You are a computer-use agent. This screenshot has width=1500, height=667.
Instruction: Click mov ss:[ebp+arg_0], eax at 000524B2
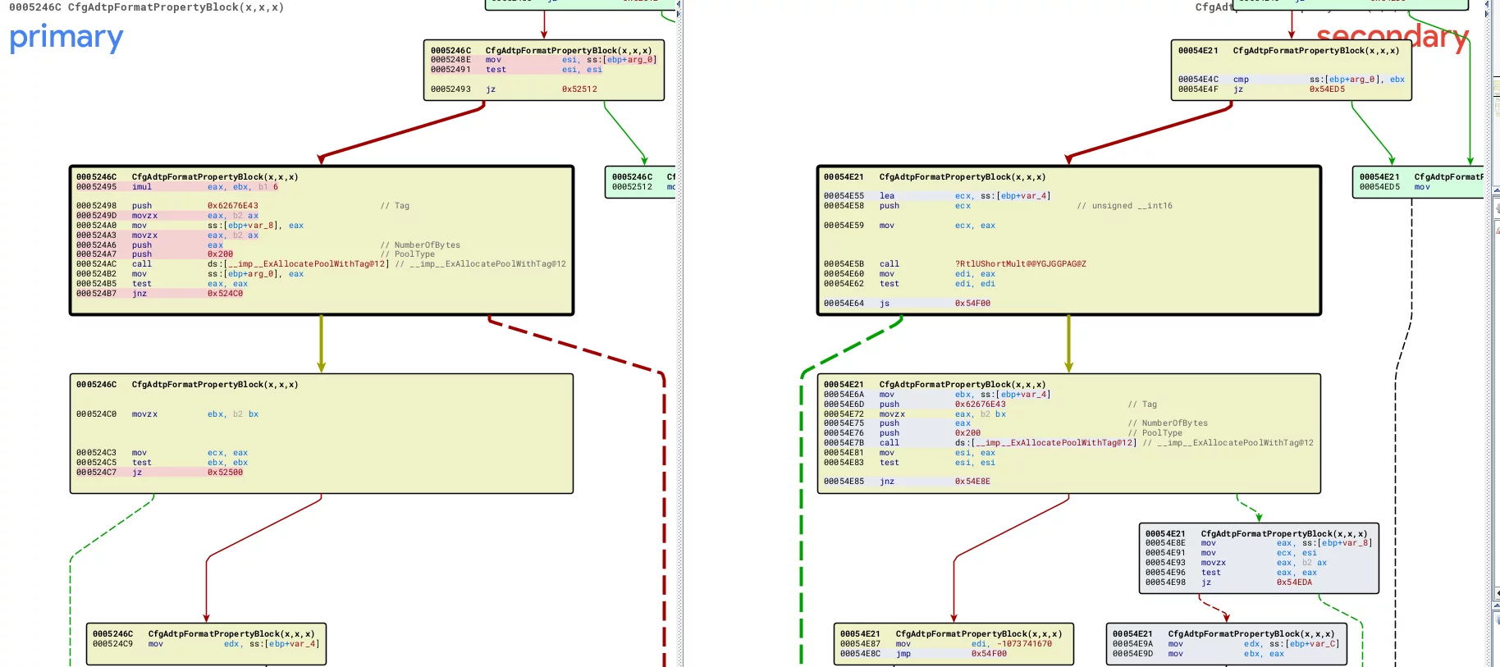point(190,274)
